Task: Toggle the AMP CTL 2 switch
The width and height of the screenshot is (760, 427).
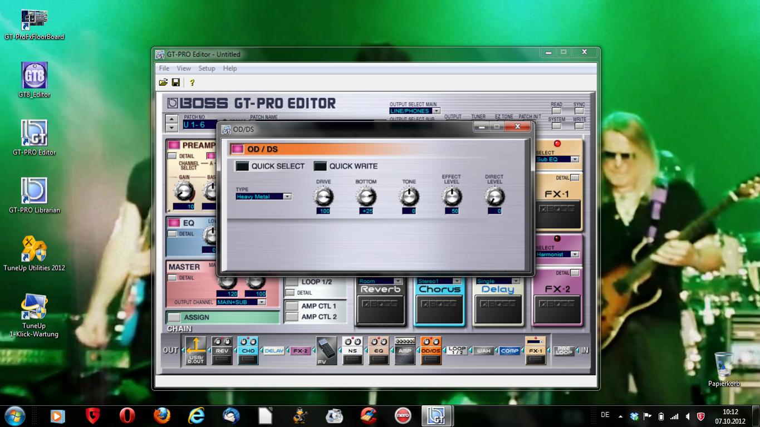Action: (292, 317)
